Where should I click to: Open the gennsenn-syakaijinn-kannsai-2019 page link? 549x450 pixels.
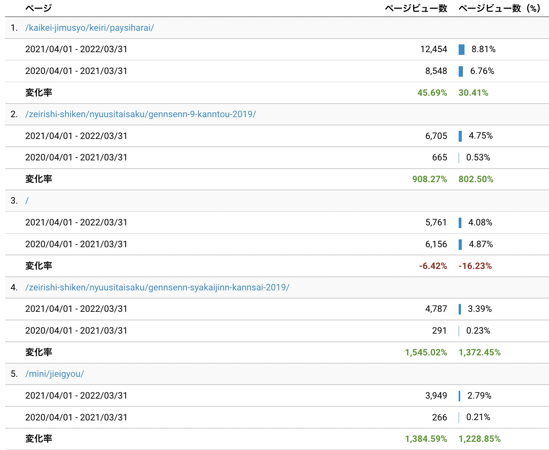tap(157, 288)
